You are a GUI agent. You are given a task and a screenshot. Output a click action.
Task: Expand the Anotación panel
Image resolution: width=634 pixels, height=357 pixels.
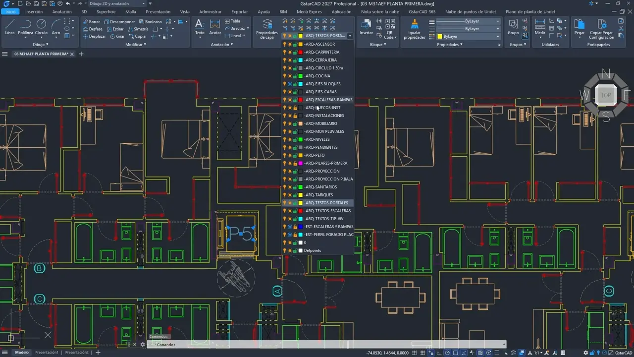coord(222,45)
